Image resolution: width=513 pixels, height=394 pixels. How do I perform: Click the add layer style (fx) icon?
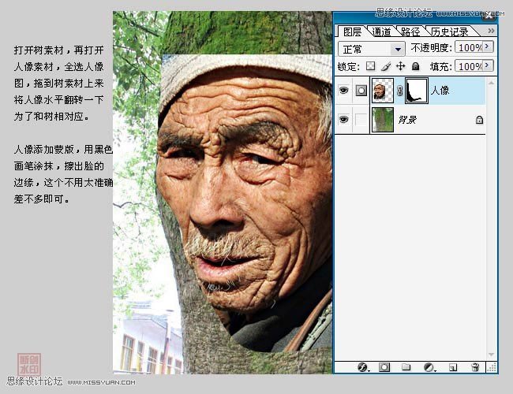[x=364, y=367]
